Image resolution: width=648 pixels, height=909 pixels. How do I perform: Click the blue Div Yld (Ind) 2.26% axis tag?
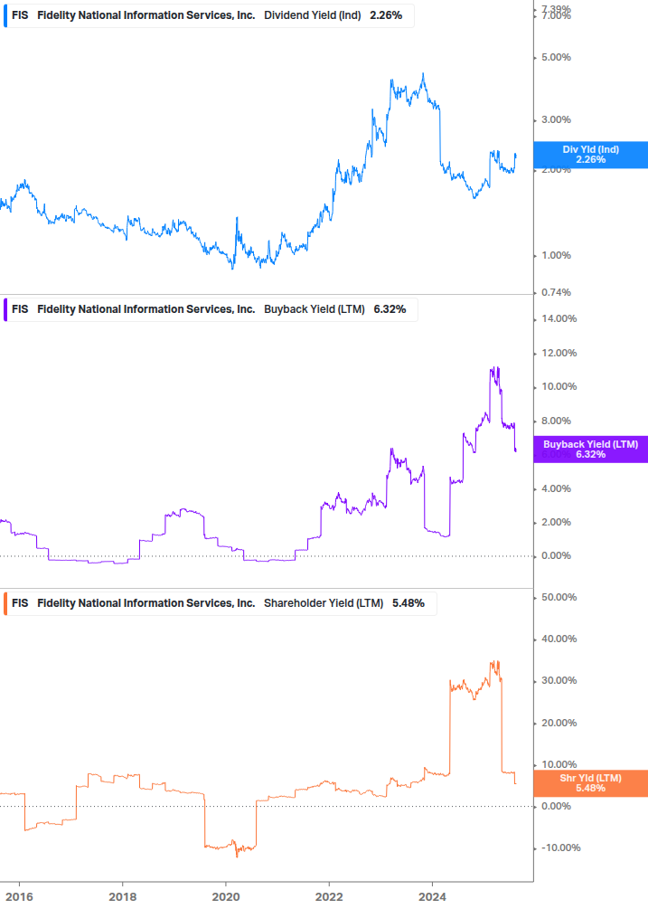click(591, 155)
